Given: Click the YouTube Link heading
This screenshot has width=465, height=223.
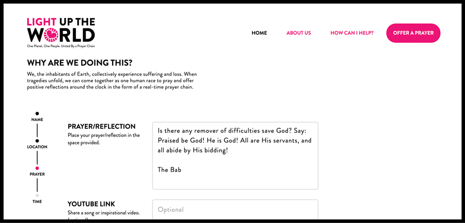Looking at the screenshot, I should [x=91, y=204].
